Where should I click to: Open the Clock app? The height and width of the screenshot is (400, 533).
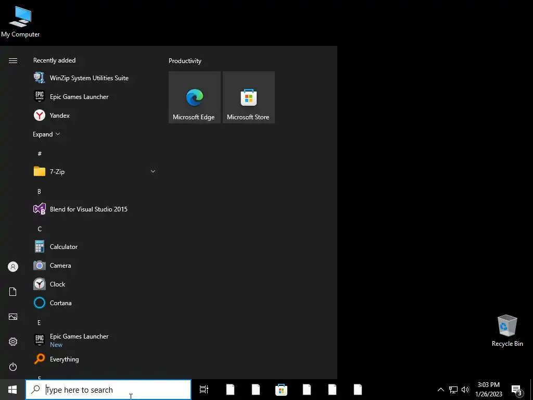[95, 284]
